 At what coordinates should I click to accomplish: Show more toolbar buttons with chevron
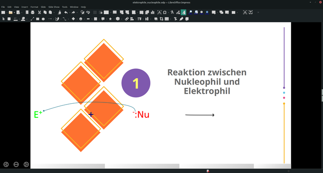tap(258, 12)
